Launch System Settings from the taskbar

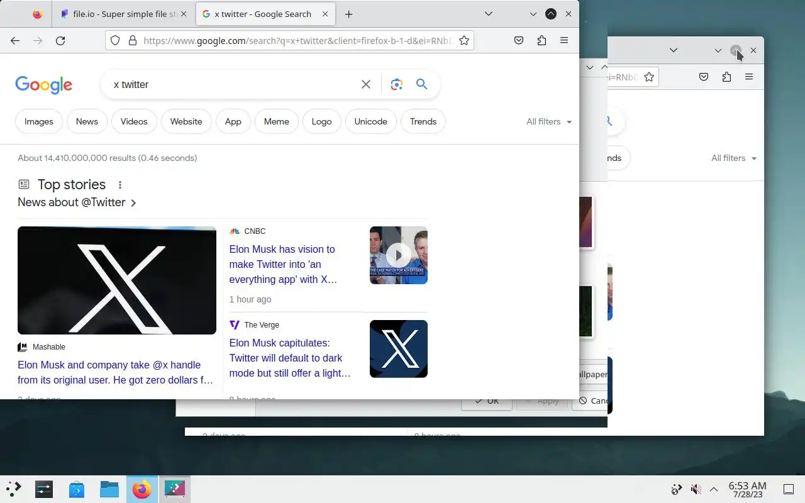44,489
